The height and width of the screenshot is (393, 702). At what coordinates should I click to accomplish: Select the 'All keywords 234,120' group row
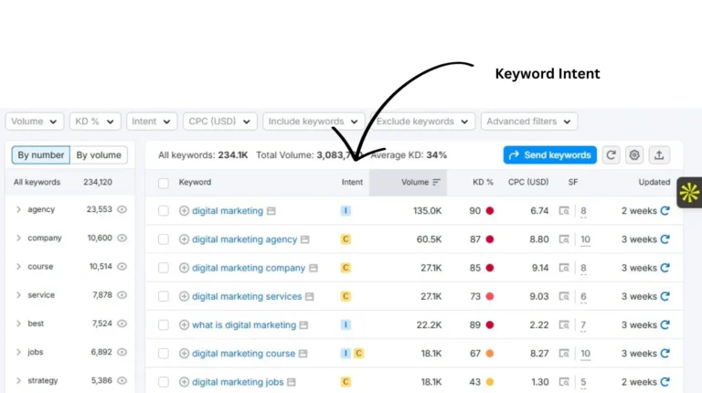70,182
